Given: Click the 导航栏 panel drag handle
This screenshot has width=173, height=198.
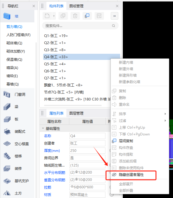Looking at the screenshot, I should [3, 6].
